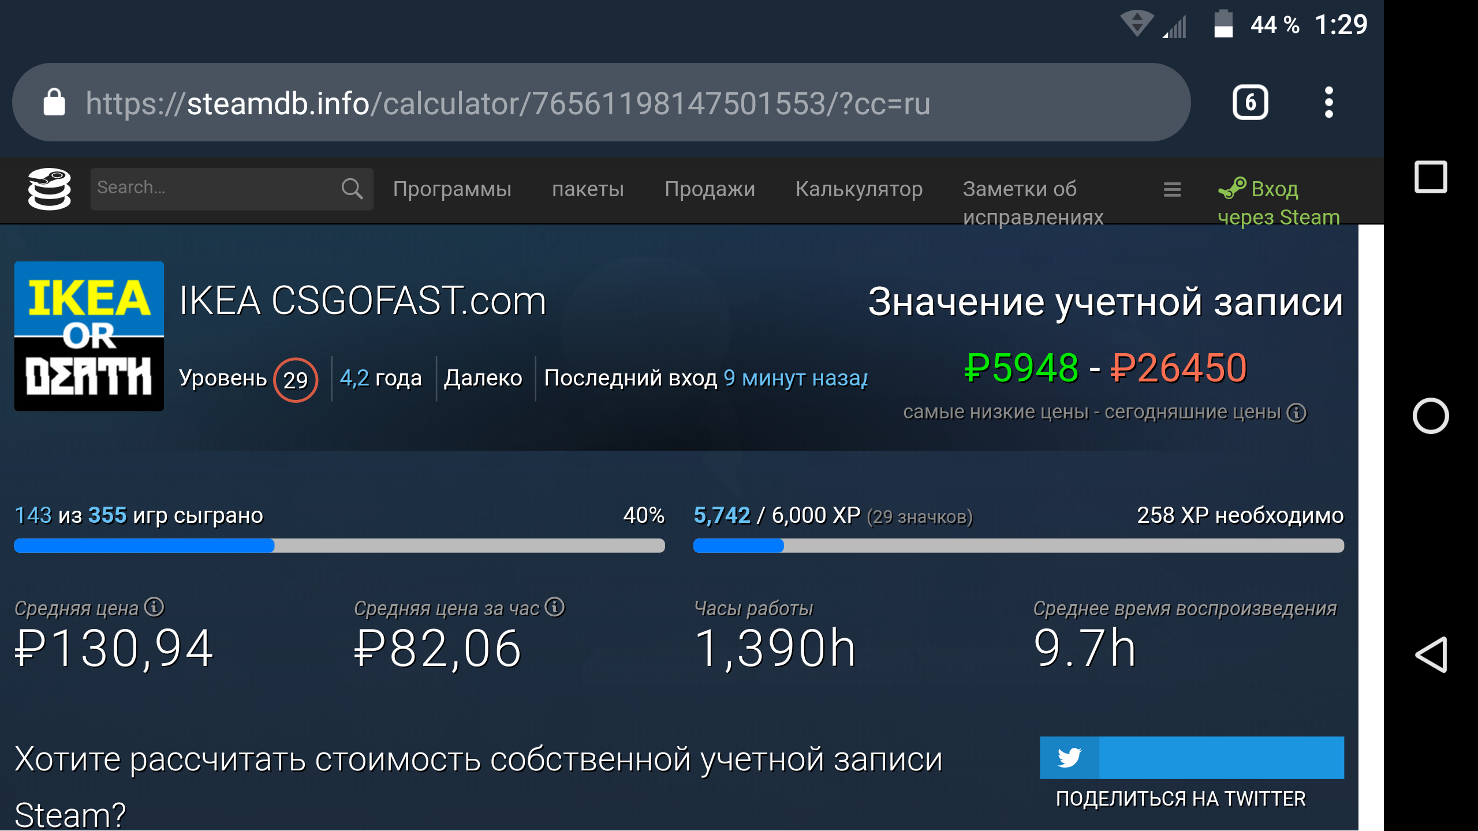The image size is (1478, 831).
Task: Click the 9.7h average playtime value
Action: pyautogui.click(x=1084, y=649)
